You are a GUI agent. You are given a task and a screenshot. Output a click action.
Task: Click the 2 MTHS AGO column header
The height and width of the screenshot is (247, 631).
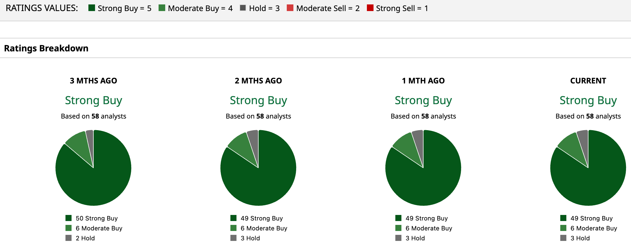point(258,81)
